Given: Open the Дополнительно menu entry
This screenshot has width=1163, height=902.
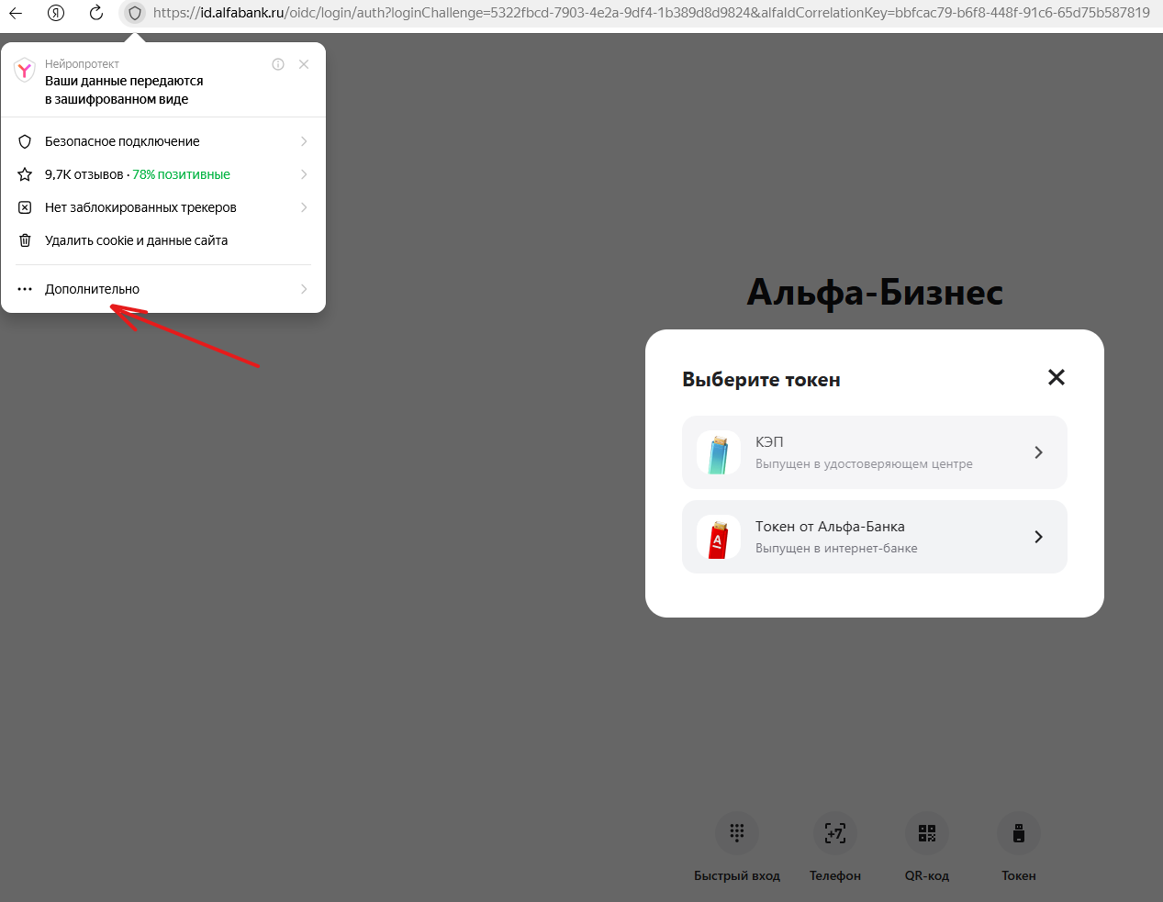Looking at the screenshot, I should (163, 289).
